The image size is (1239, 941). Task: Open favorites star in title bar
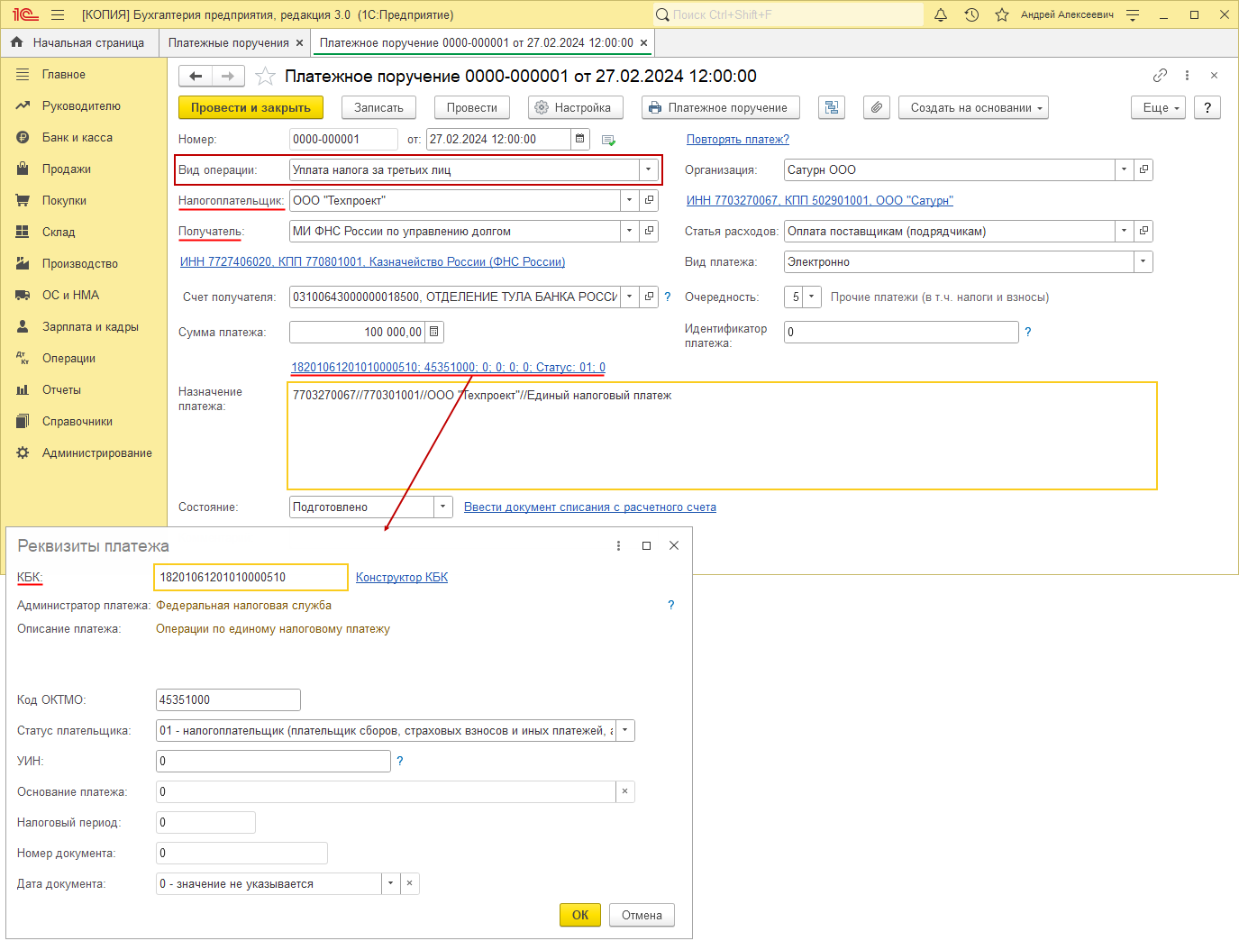pyautogui.click(x=1002, y=14)
